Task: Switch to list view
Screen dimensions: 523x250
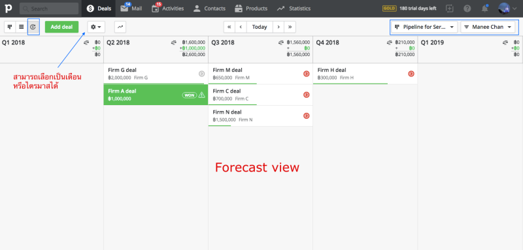Action: tap(21, 27)
